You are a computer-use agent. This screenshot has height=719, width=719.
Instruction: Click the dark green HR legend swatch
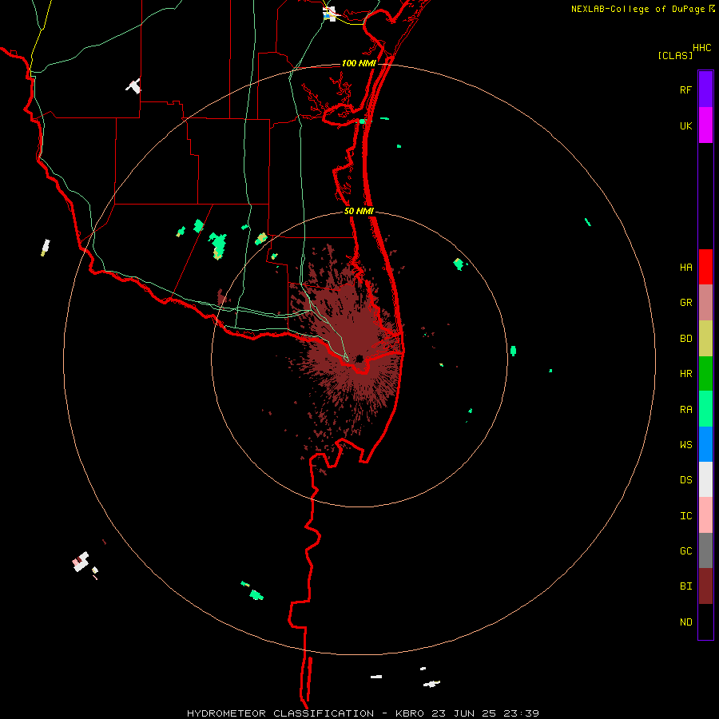click(705, 373)
